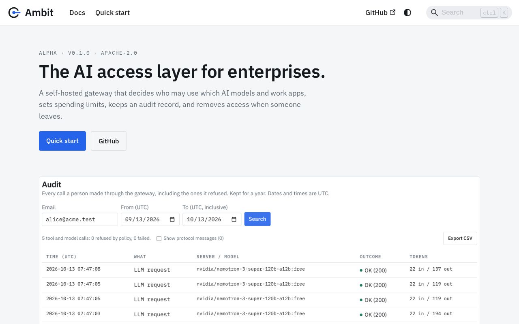Click the 'ALPHA · V0.1.0 · APACHE-2.0' tagline

(x=88, y=53)
